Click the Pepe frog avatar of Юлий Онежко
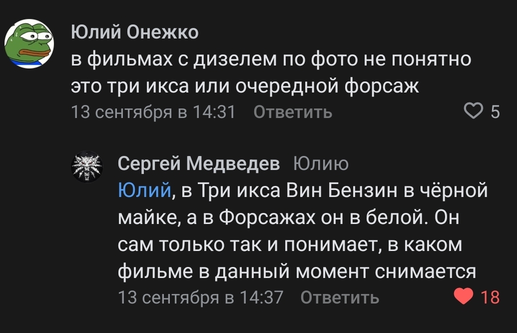The width and height of the screenshot is (517, 333). [29, 44]
